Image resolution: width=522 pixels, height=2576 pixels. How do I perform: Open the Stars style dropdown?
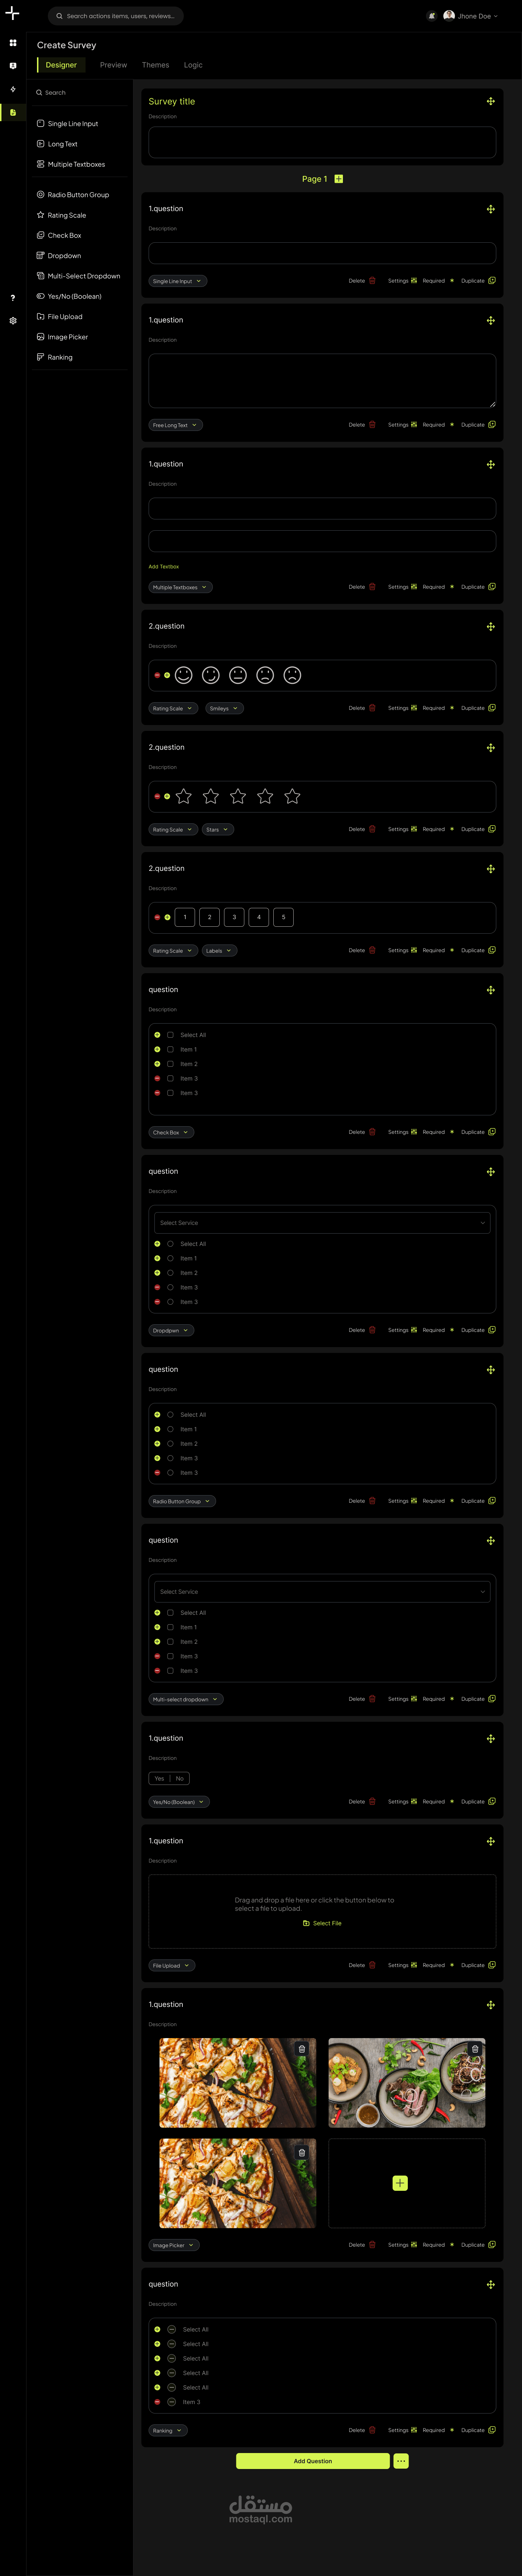217,829
